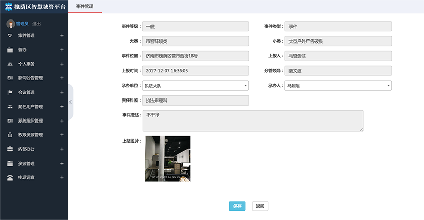This screenshot has height=220, width=424.
Task: Expand 内部办公 with its plus sign
Action: (62, 149)
